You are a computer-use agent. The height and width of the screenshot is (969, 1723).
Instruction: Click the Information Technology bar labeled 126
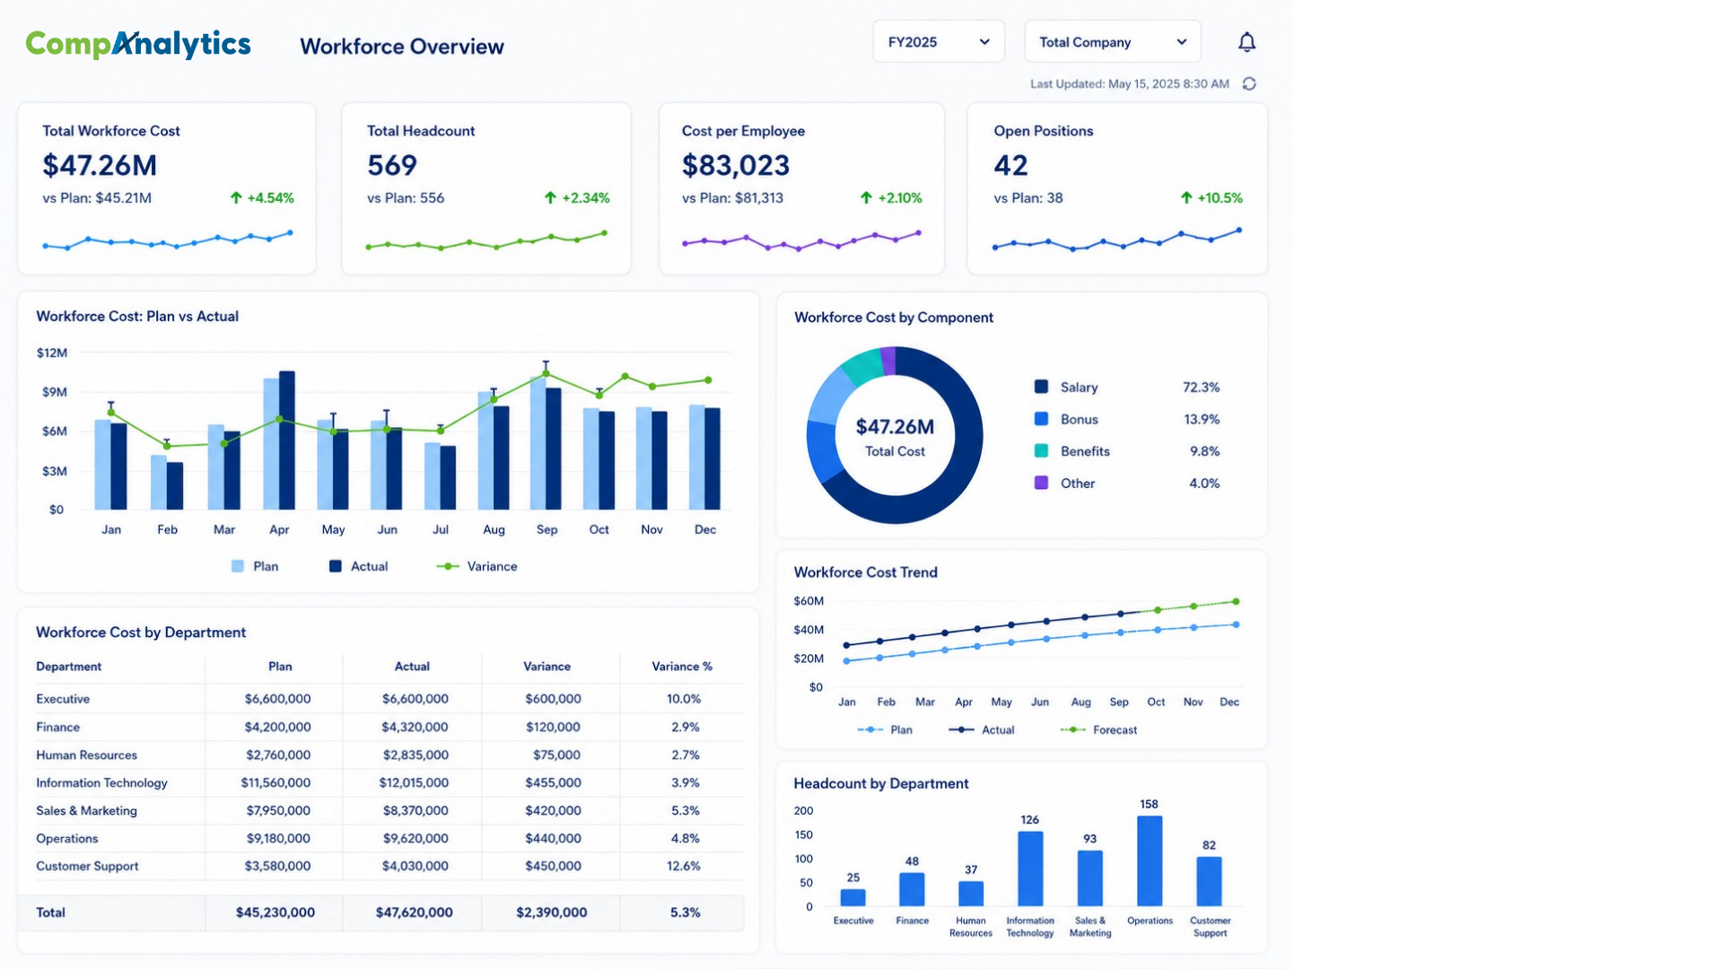click(x=1030, y=869)
